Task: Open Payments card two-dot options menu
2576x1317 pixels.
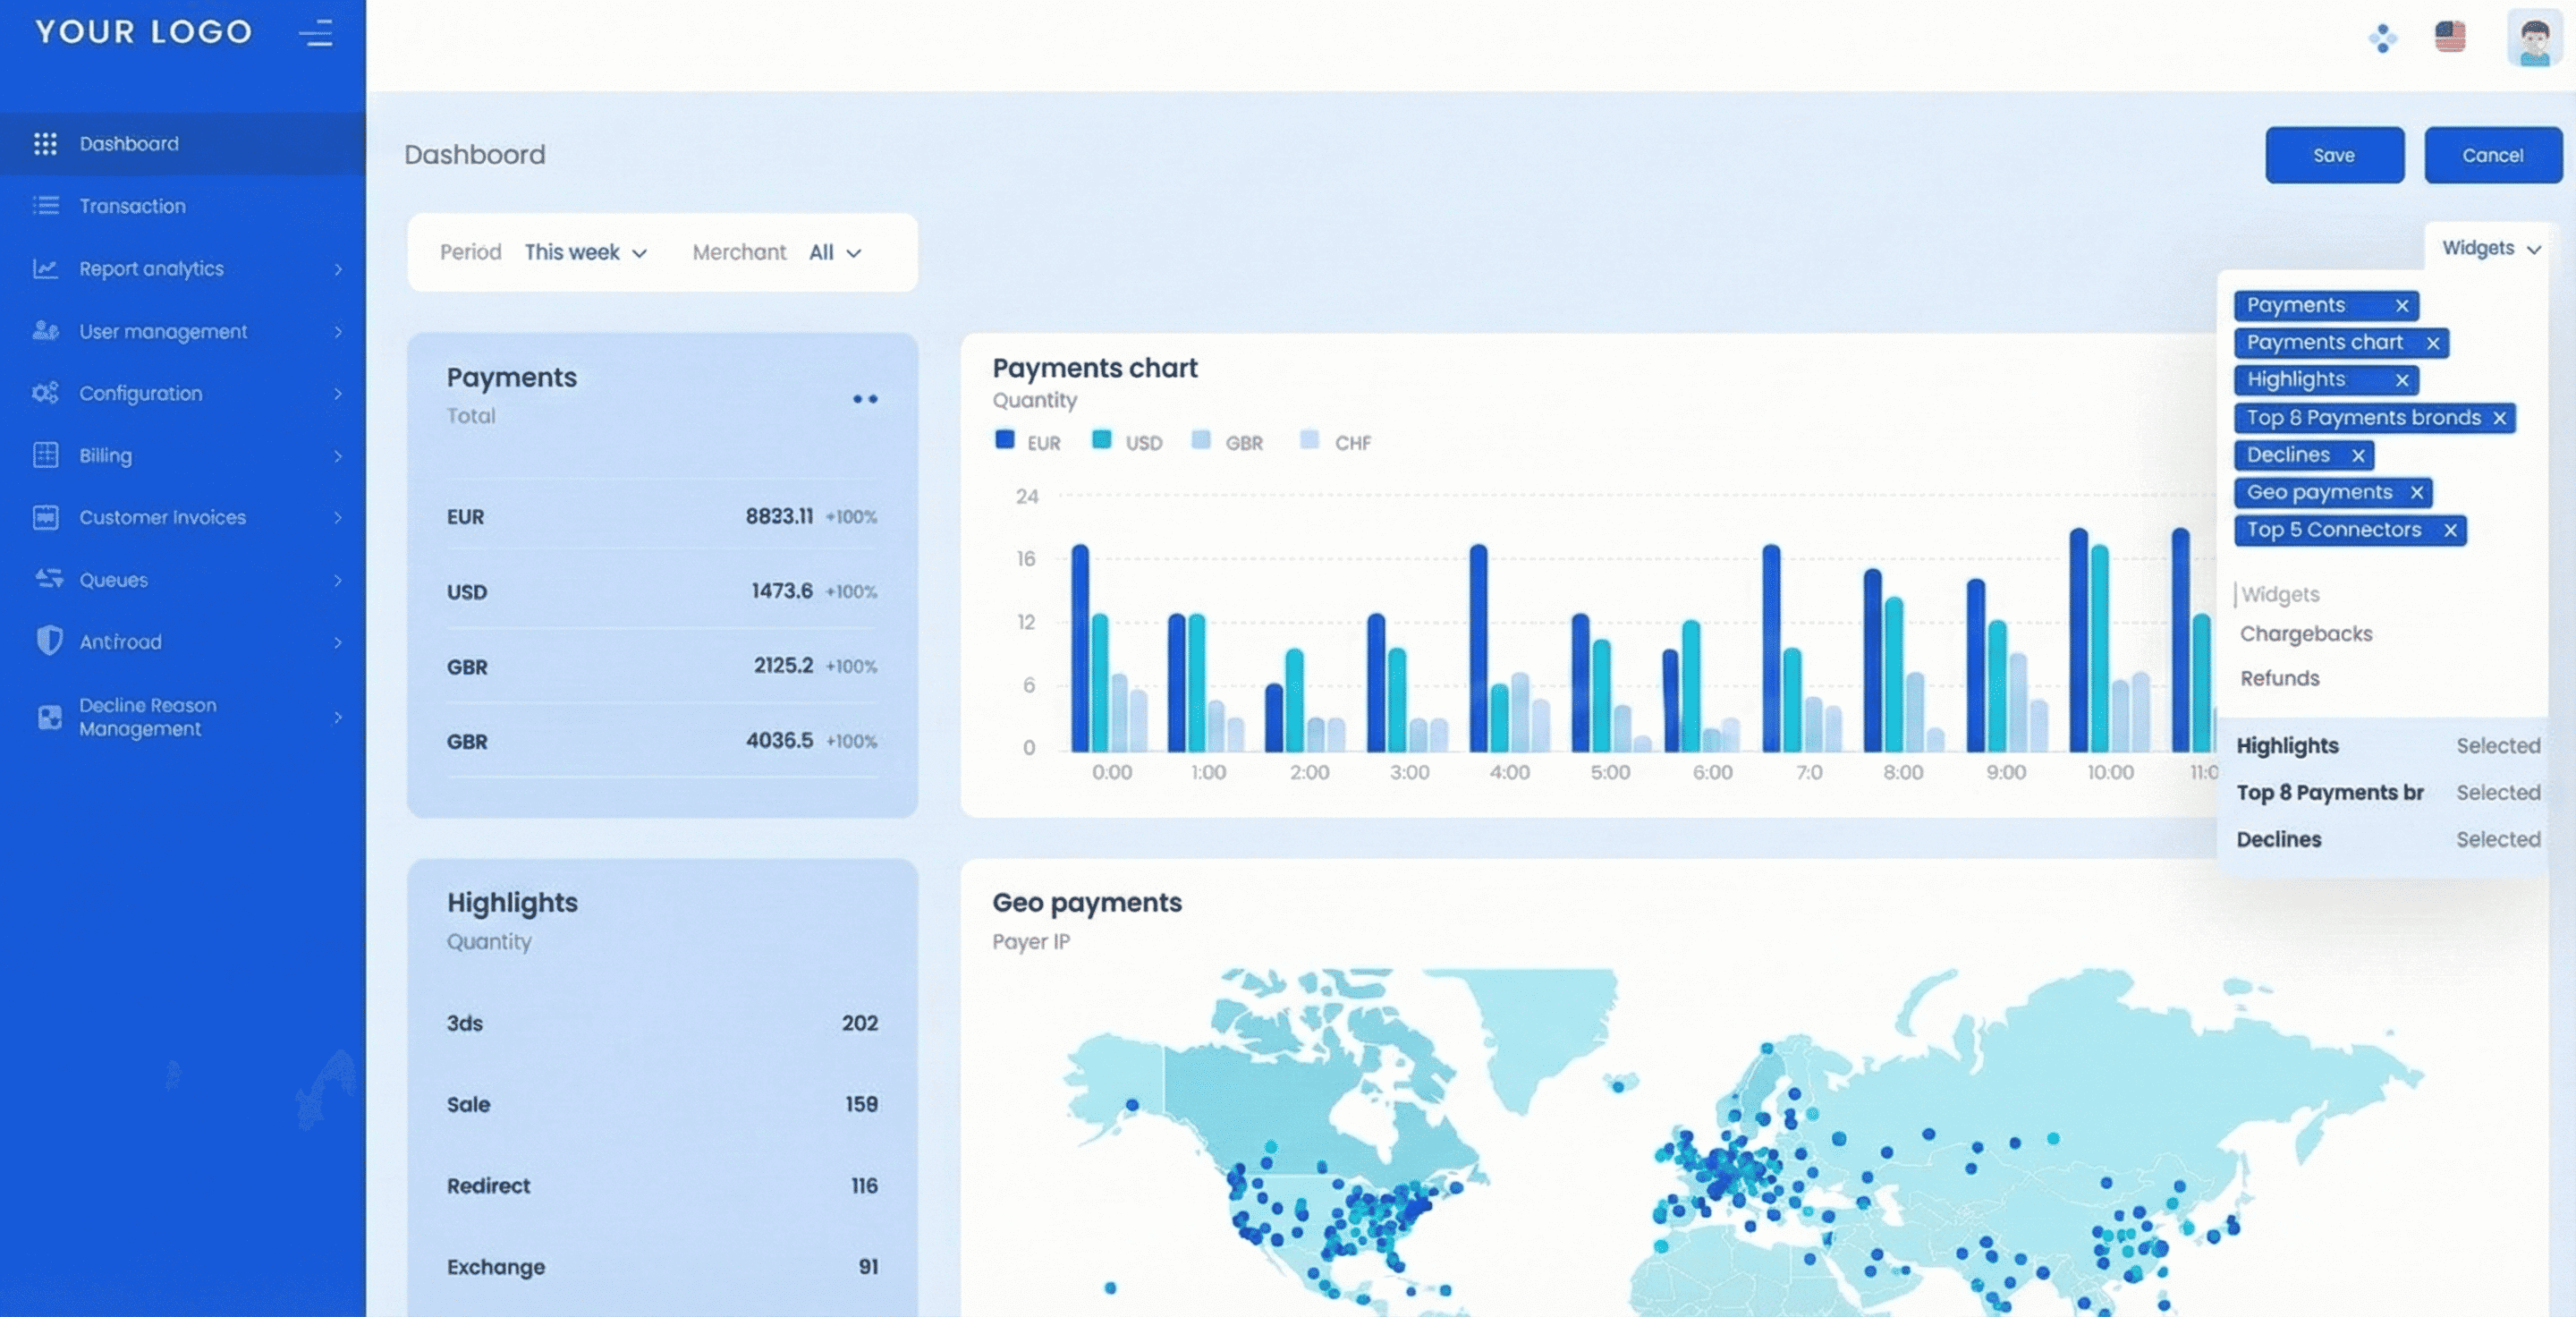Action: pyautogui.click(x=865, y=399)
